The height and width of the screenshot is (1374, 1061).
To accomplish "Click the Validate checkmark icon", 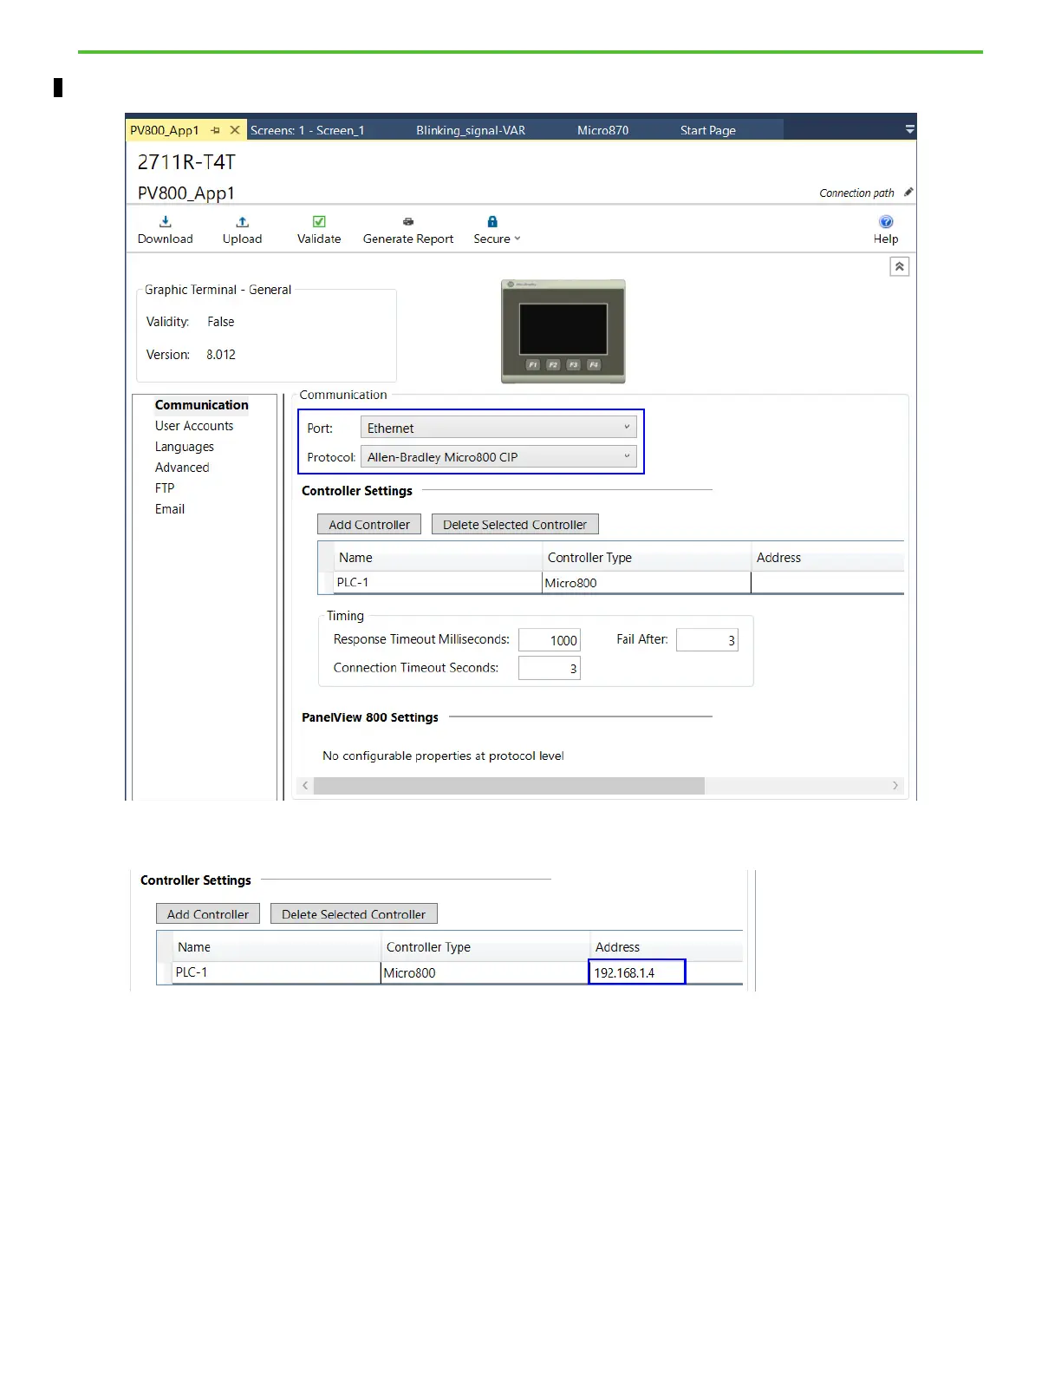I will 319,222.
